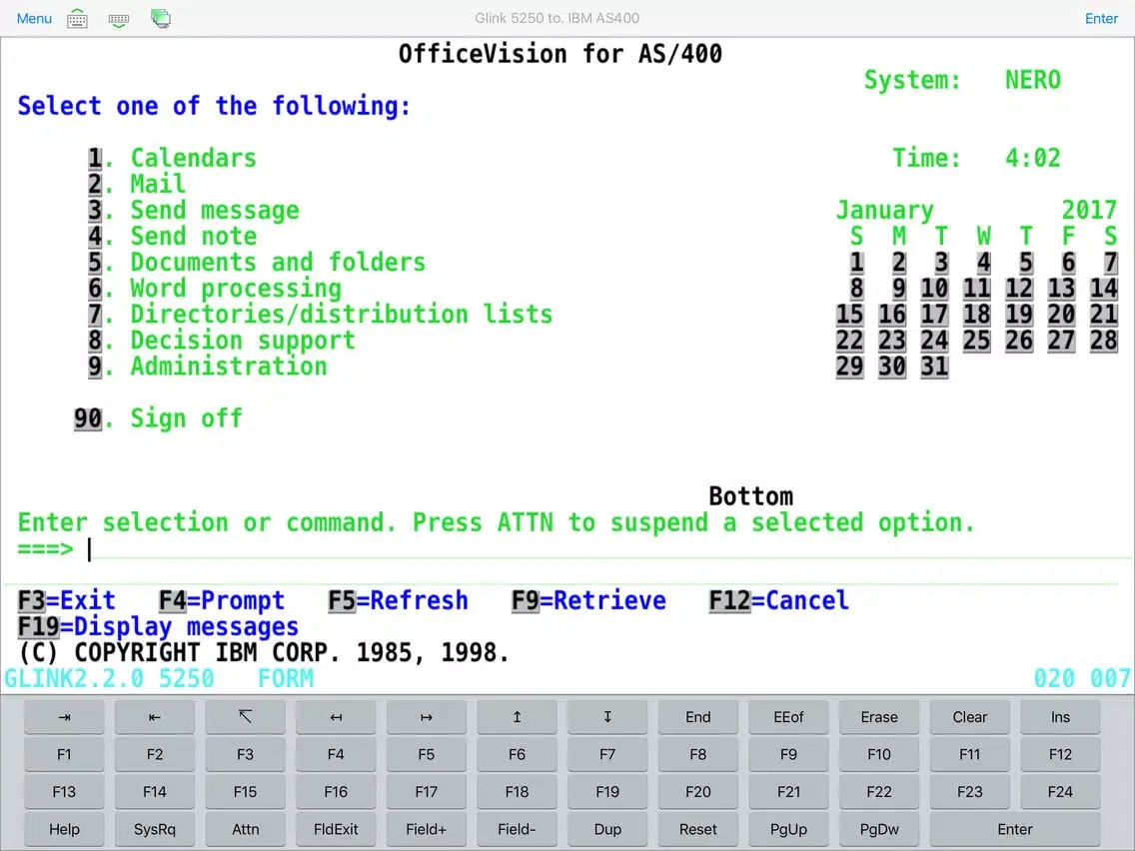
Task: Choose option 3 Send message
Action: [x=193, y=210]
